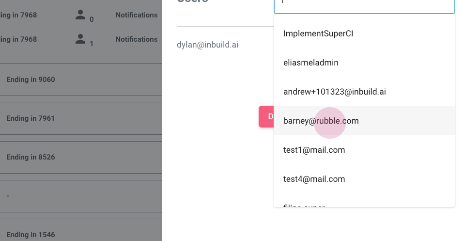Click the user icon showing count 0
Viewport: 465px width, 241px height.
point(80,15)
